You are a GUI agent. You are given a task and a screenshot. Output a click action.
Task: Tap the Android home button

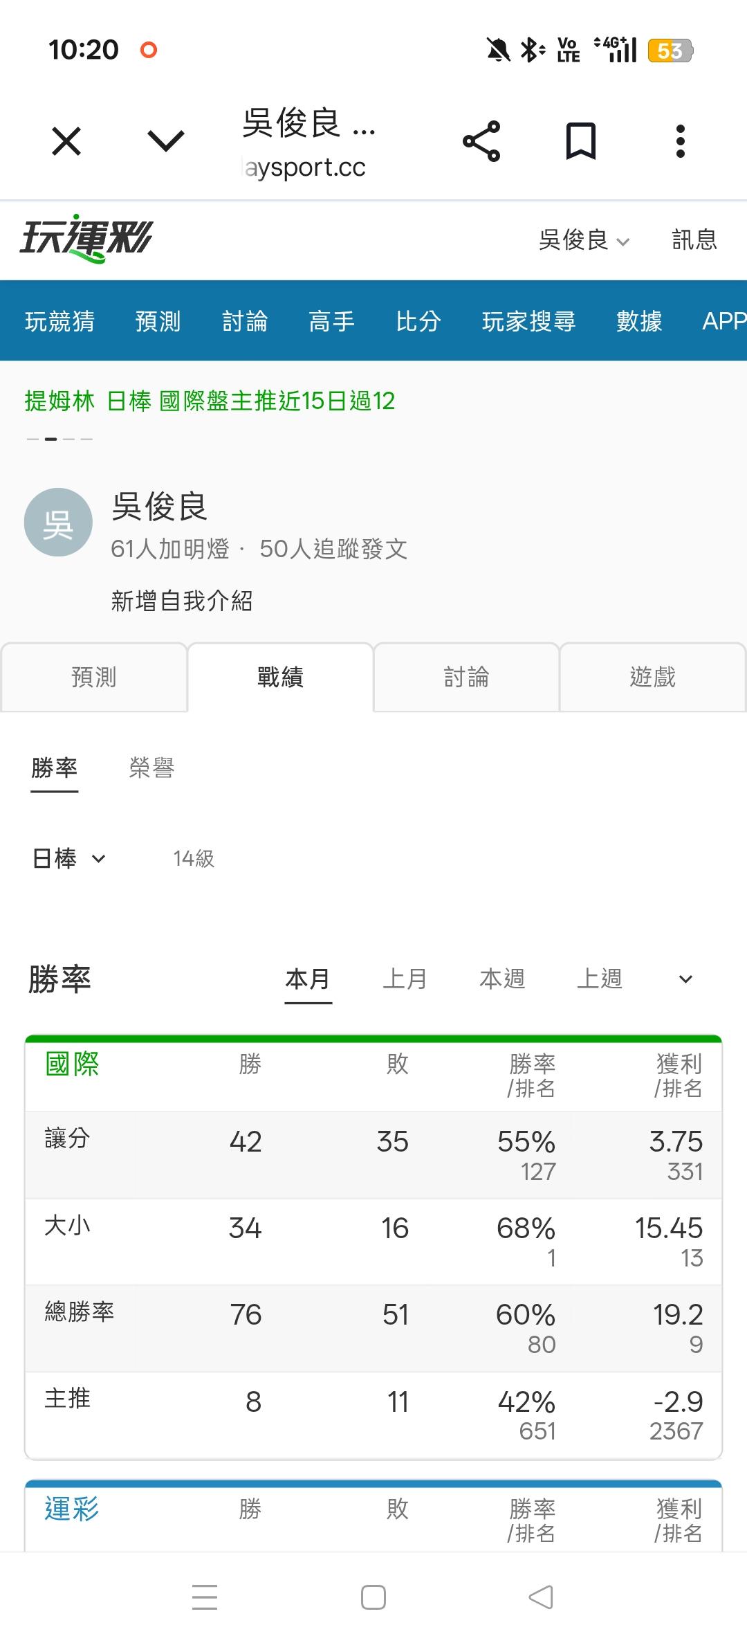pos(373,1597)
